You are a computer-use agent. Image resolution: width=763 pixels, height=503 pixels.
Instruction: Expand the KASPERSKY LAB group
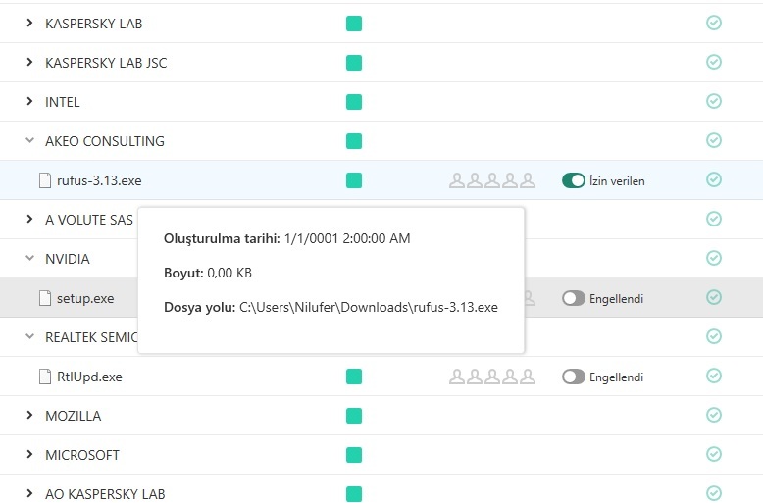29,23
